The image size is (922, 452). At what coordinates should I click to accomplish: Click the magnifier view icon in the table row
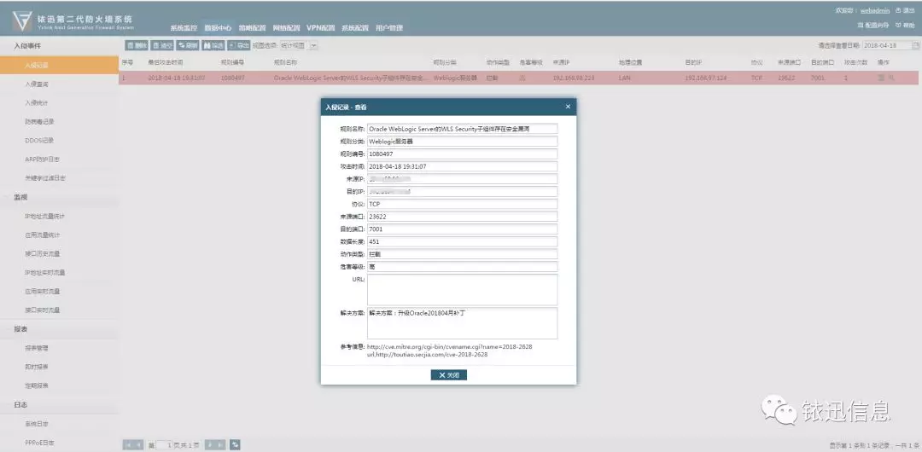[x=891, y=78]
